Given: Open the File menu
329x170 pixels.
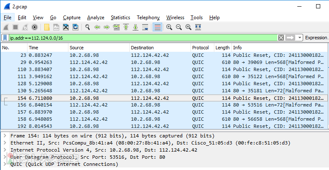Looking at the screenshot, I should coord(8,18).
